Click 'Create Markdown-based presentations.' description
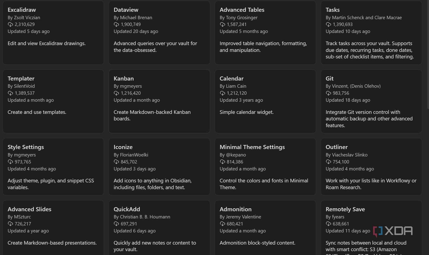 coord(52,243)
